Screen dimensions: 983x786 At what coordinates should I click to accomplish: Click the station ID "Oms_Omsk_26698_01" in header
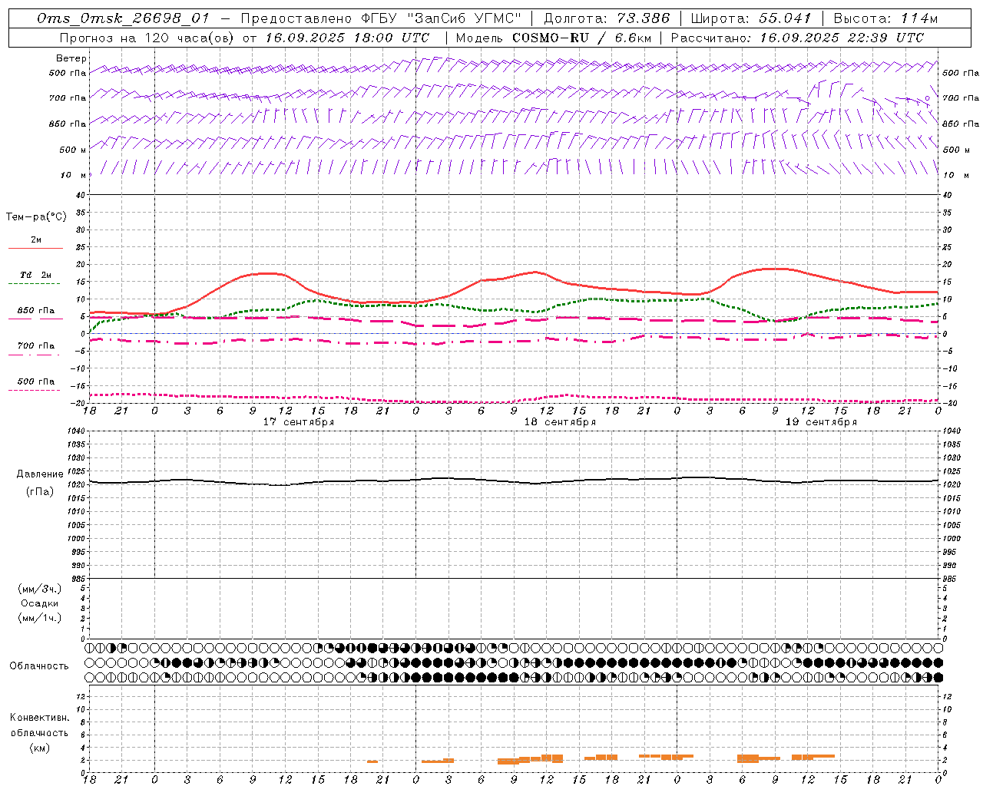(x=124, y=18)
